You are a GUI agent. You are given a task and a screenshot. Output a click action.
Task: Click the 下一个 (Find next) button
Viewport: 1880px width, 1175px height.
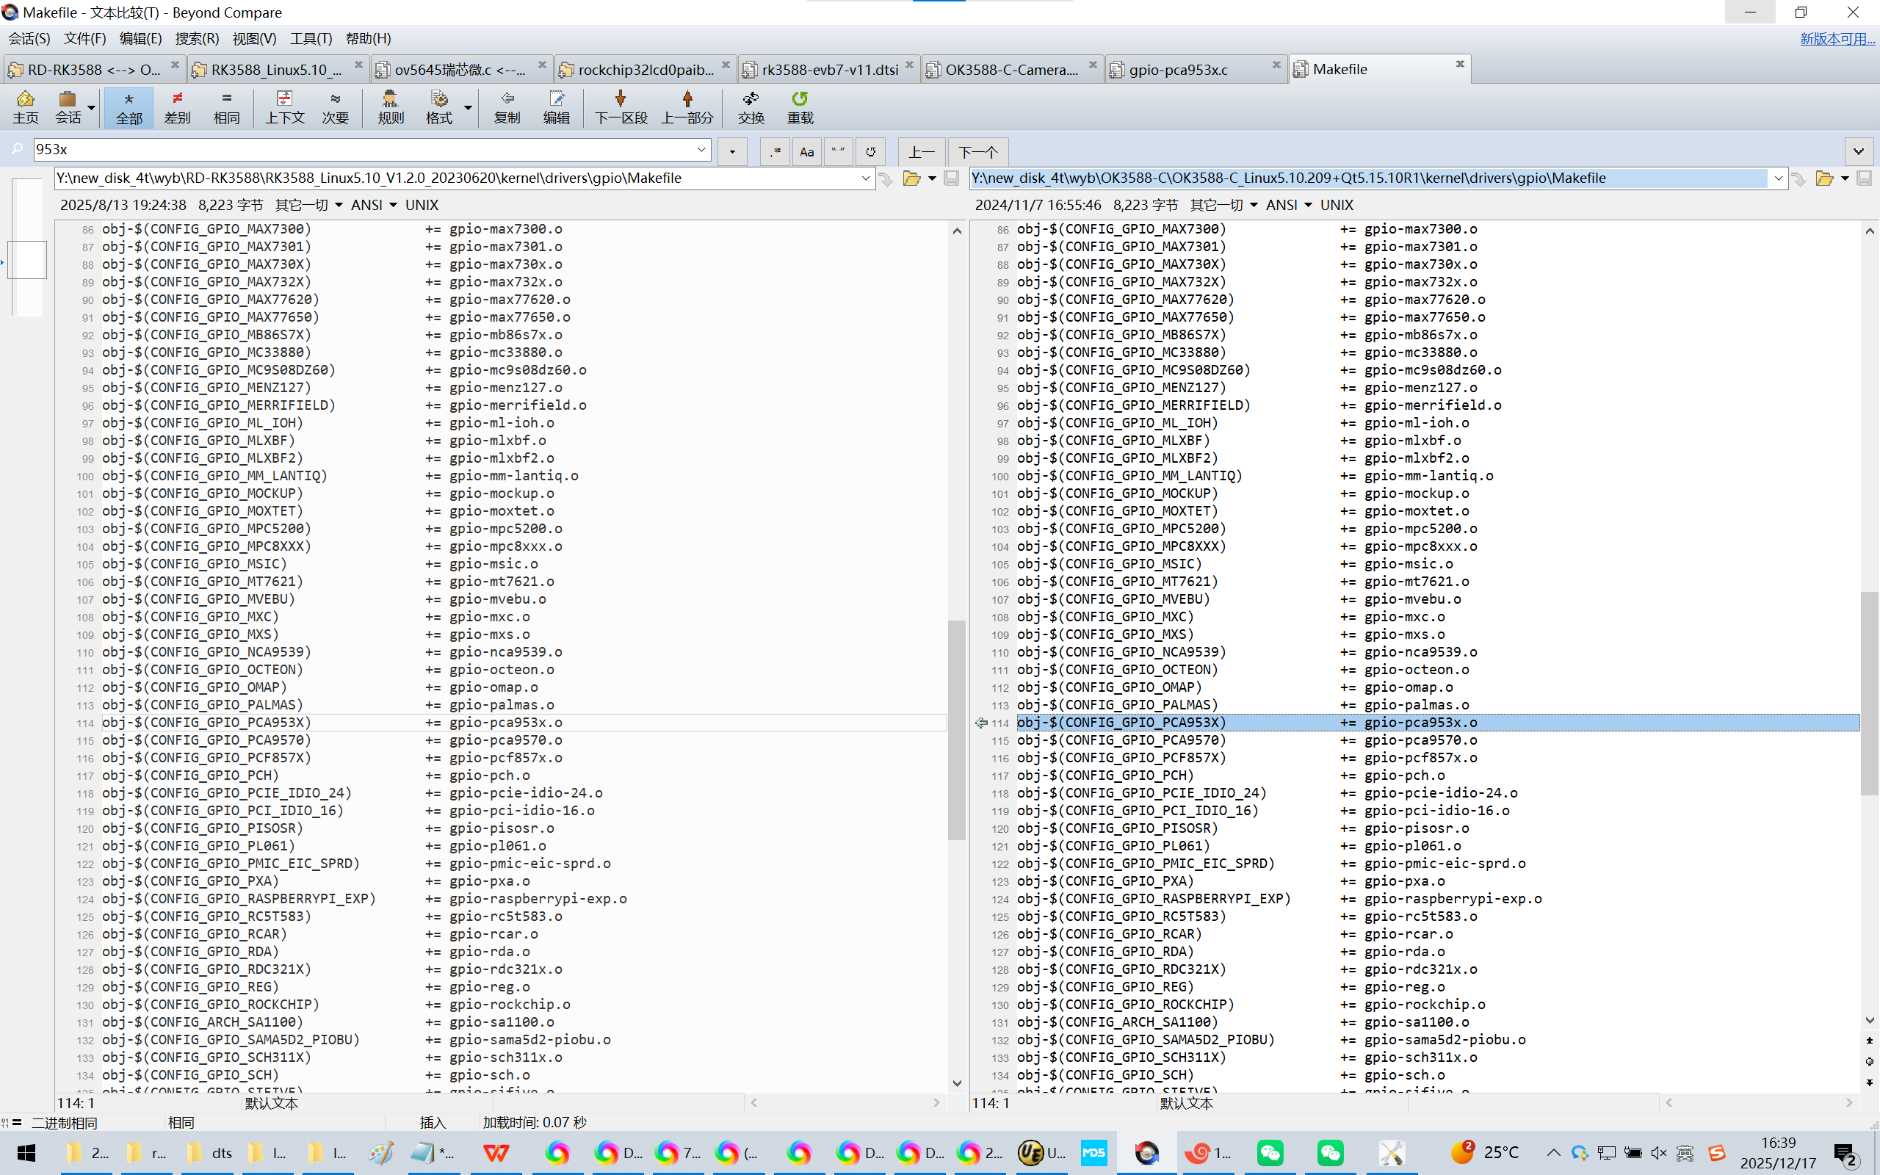click(977, 151)
